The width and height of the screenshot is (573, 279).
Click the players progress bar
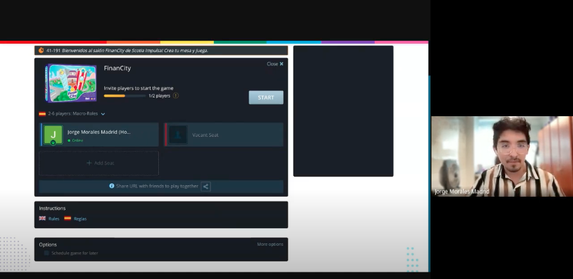[x=125, y=96]
